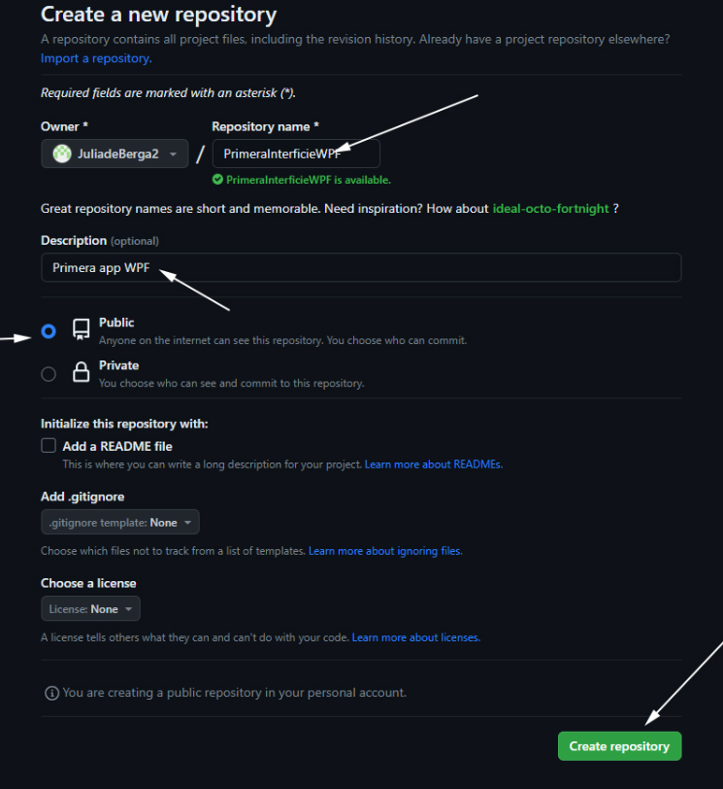Viewport: 723px width, 789px height.
Task: Click the Add a README file label
Action: pyautogui.click(x=117, y=446)
